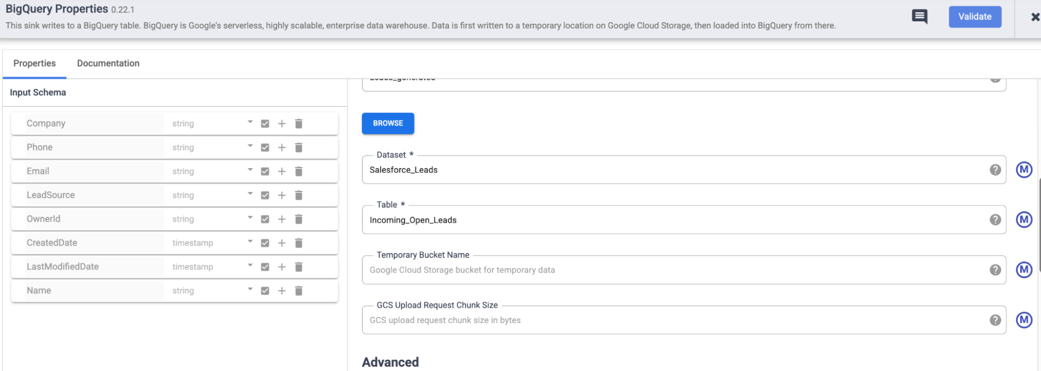
Task: Open the type dropdown for LeadSource
Action: [250, 194]
